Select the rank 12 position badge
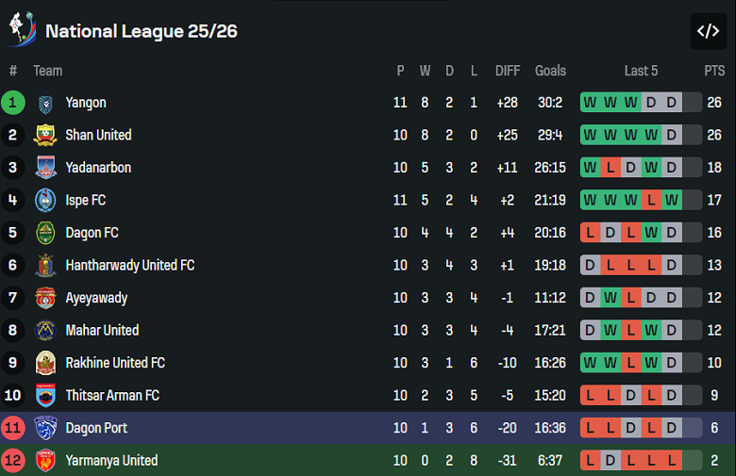Image resolution: width=736 pixels, height=476 pixels. pos(13,460)
